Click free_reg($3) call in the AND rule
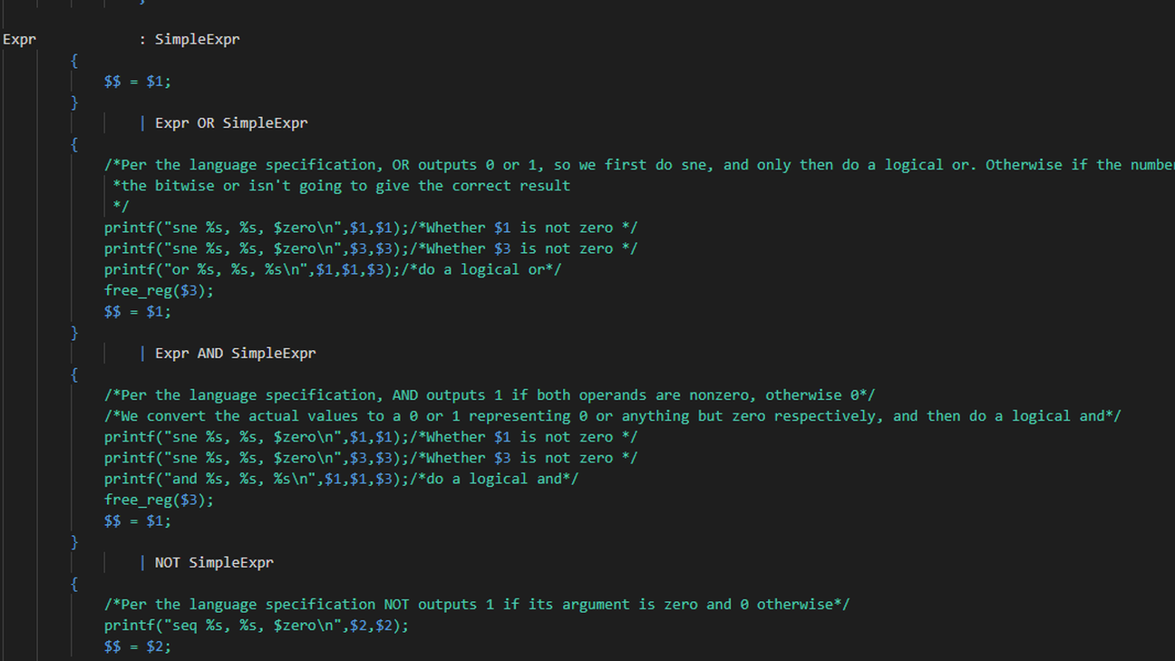This screenshot has width=1175, height=661. click(x=159, y=500)
